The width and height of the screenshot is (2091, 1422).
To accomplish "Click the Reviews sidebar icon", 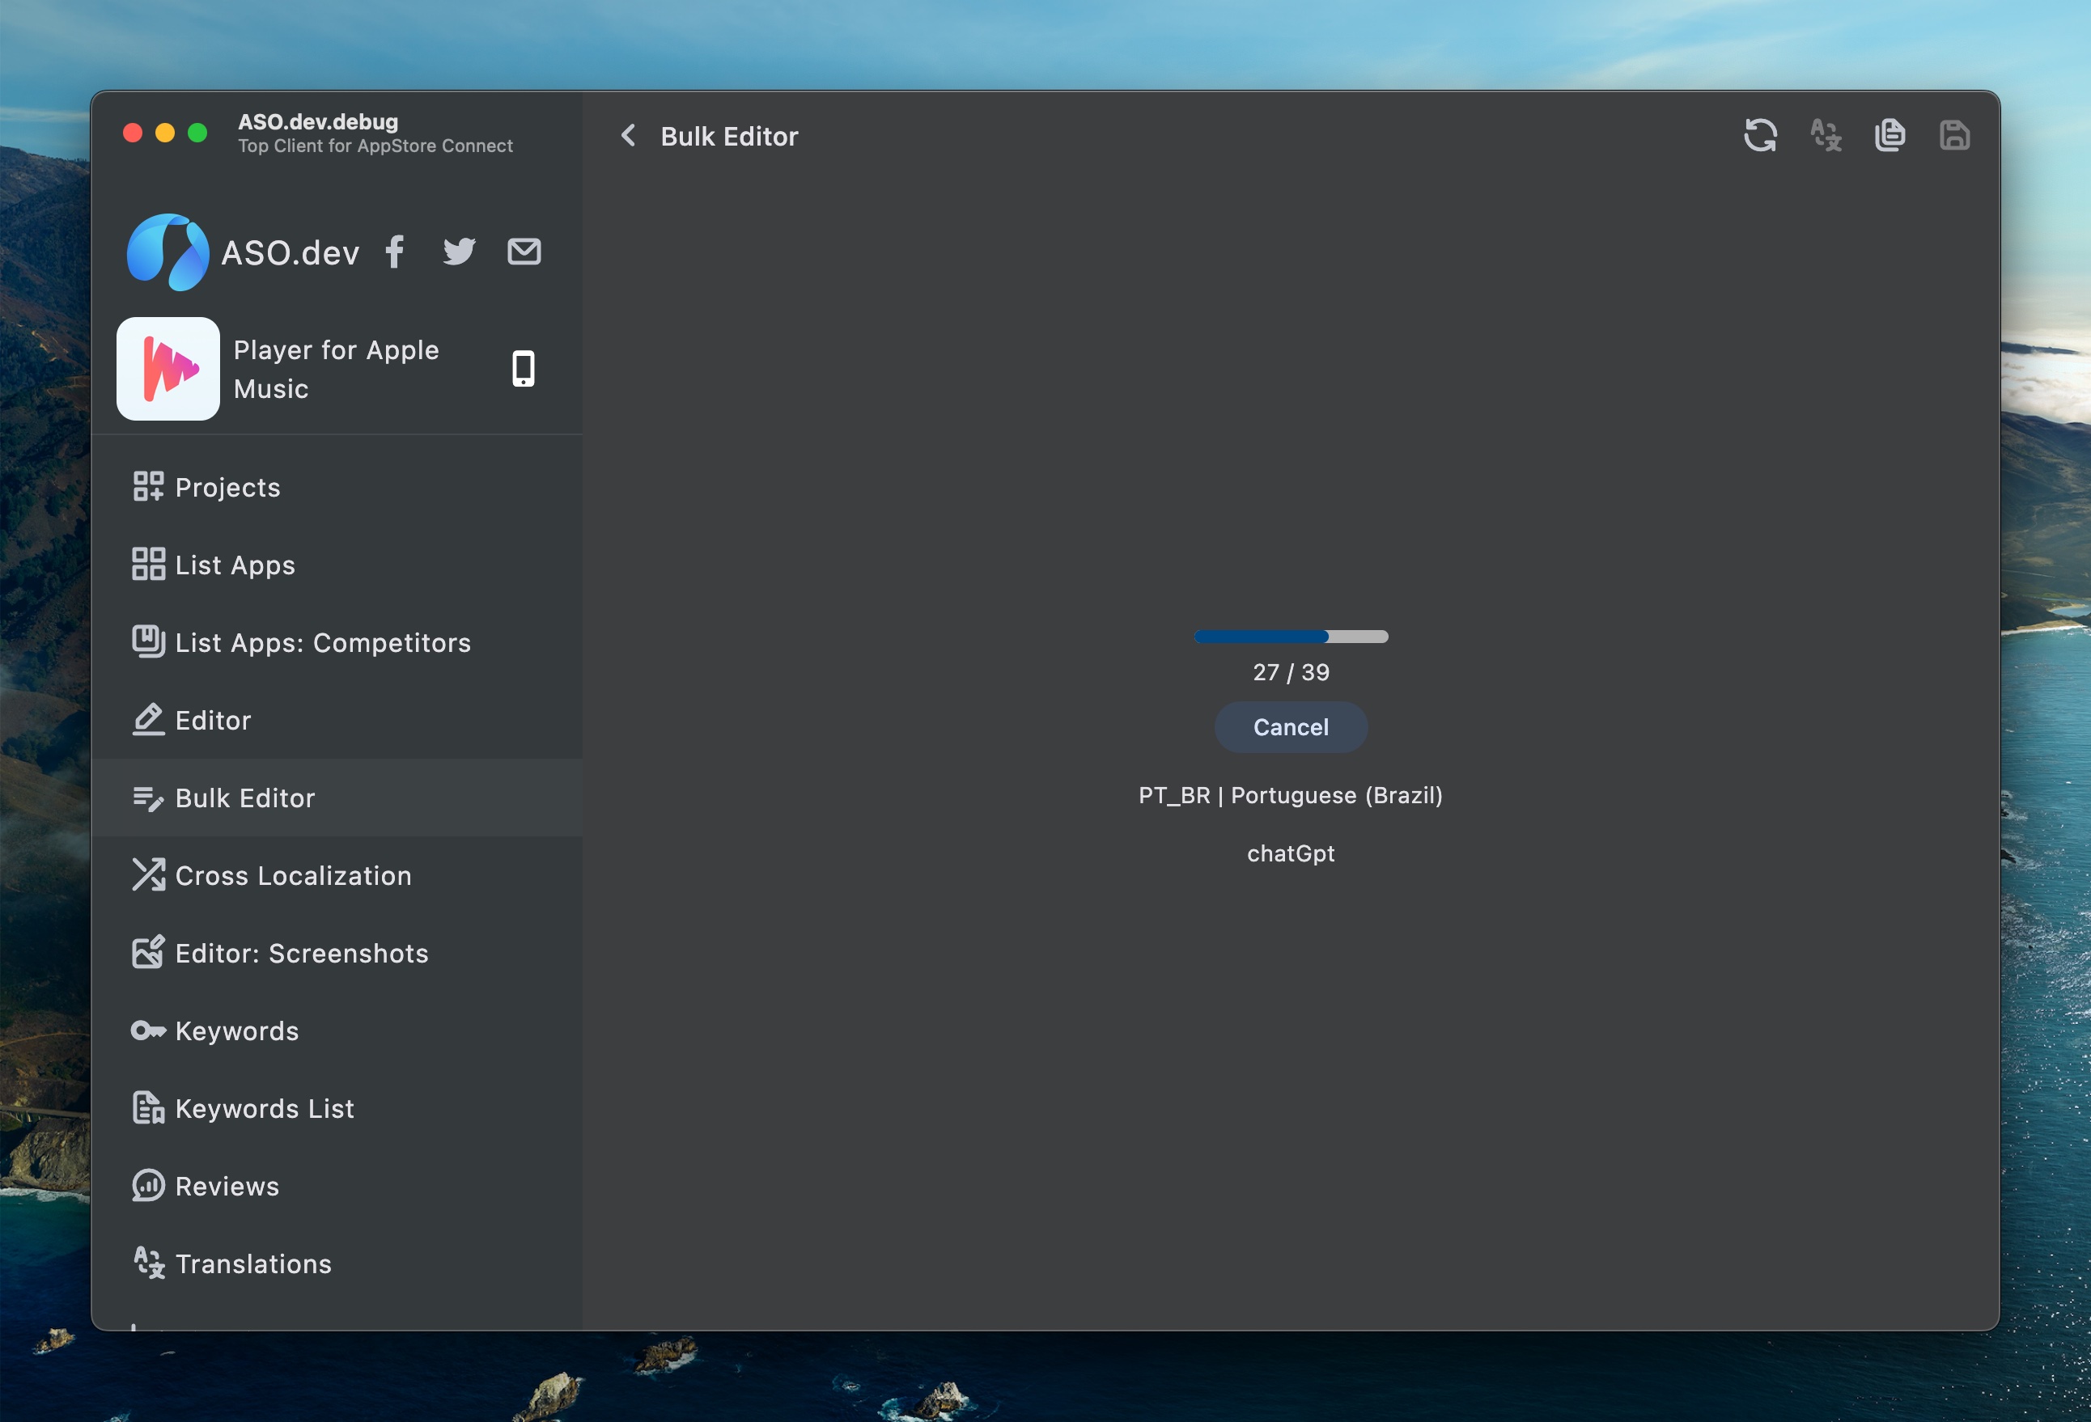I will click(x=148, y=1186).
